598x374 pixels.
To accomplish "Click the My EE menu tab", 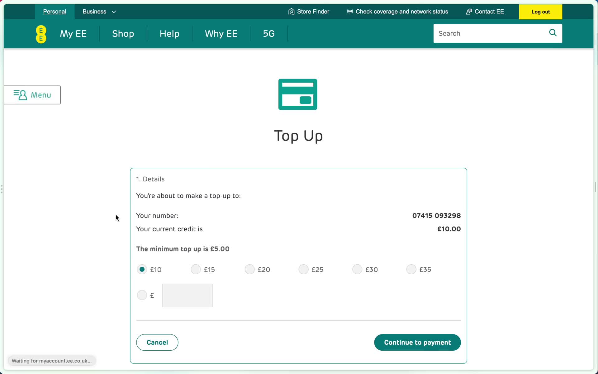I will click(x=73, y=34).
